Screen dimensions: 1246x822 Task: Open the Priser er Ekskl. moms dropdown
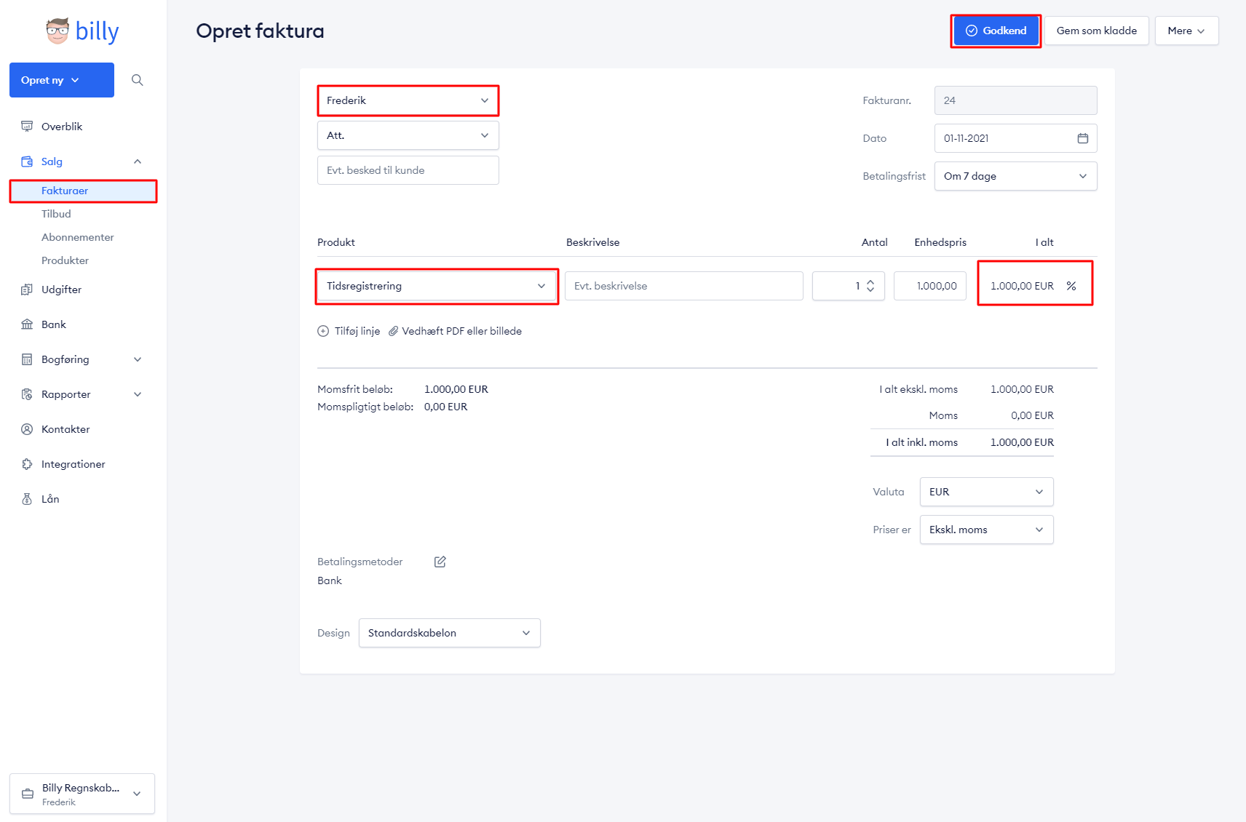pyautogui.click(x=987, y=530)
